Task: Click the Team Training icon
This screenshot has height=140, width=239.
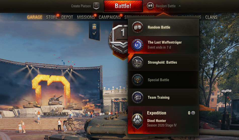Action: pos(137,97)
